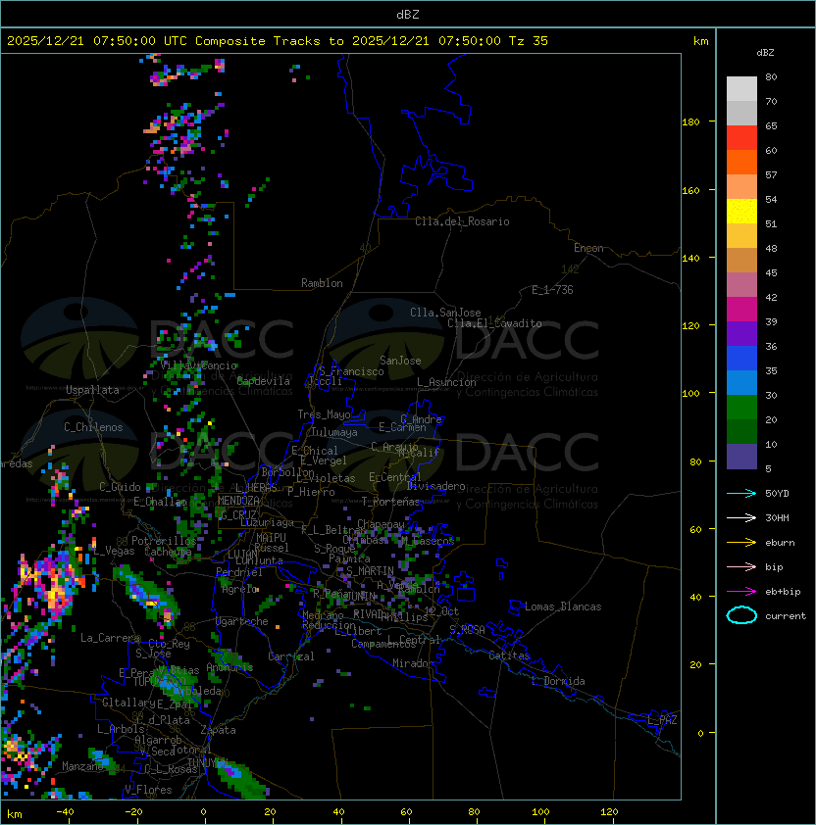The width and height of the screenshot is (816, 825).
Task: Pick the light gray 70-80 dBZ swatch
Action: [741, 89]
